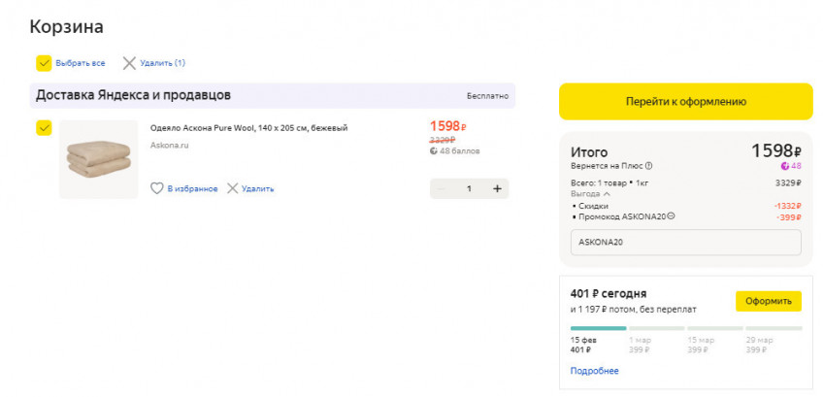
Task: Open the Подробнее link for split payment
Action: click(x=594, y=371)
